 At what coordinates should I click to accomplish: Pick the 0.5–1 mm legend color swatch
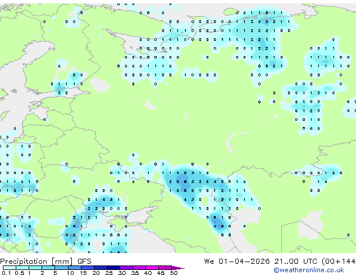[x=22, y=268]
